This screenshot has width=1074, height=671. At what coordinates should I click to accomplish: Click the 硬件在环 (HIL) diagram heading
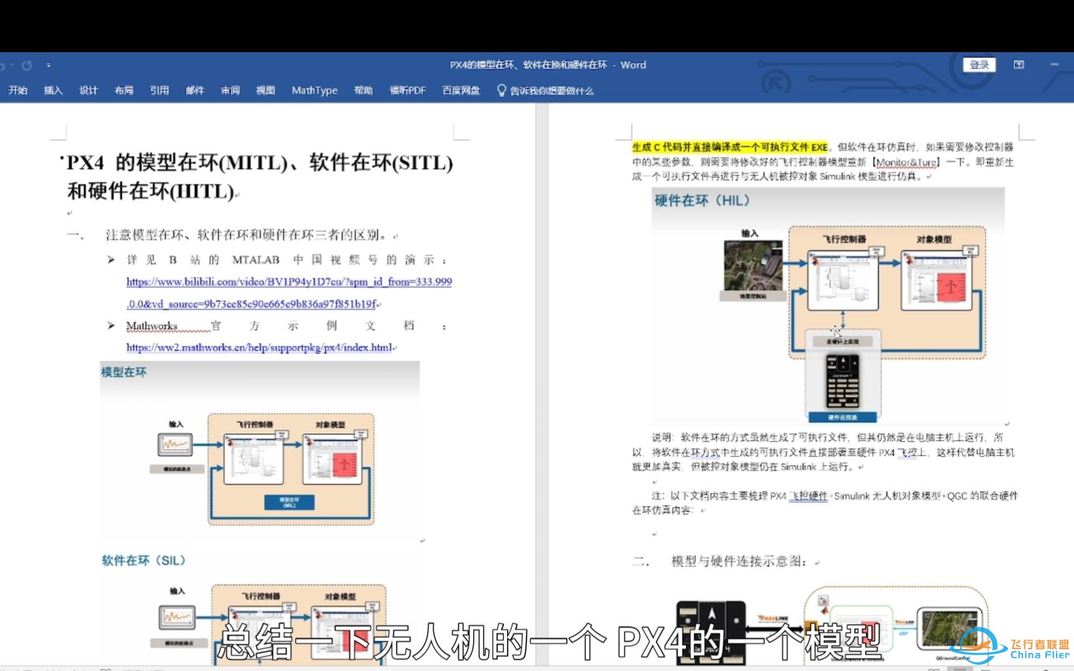pos(702,201)
